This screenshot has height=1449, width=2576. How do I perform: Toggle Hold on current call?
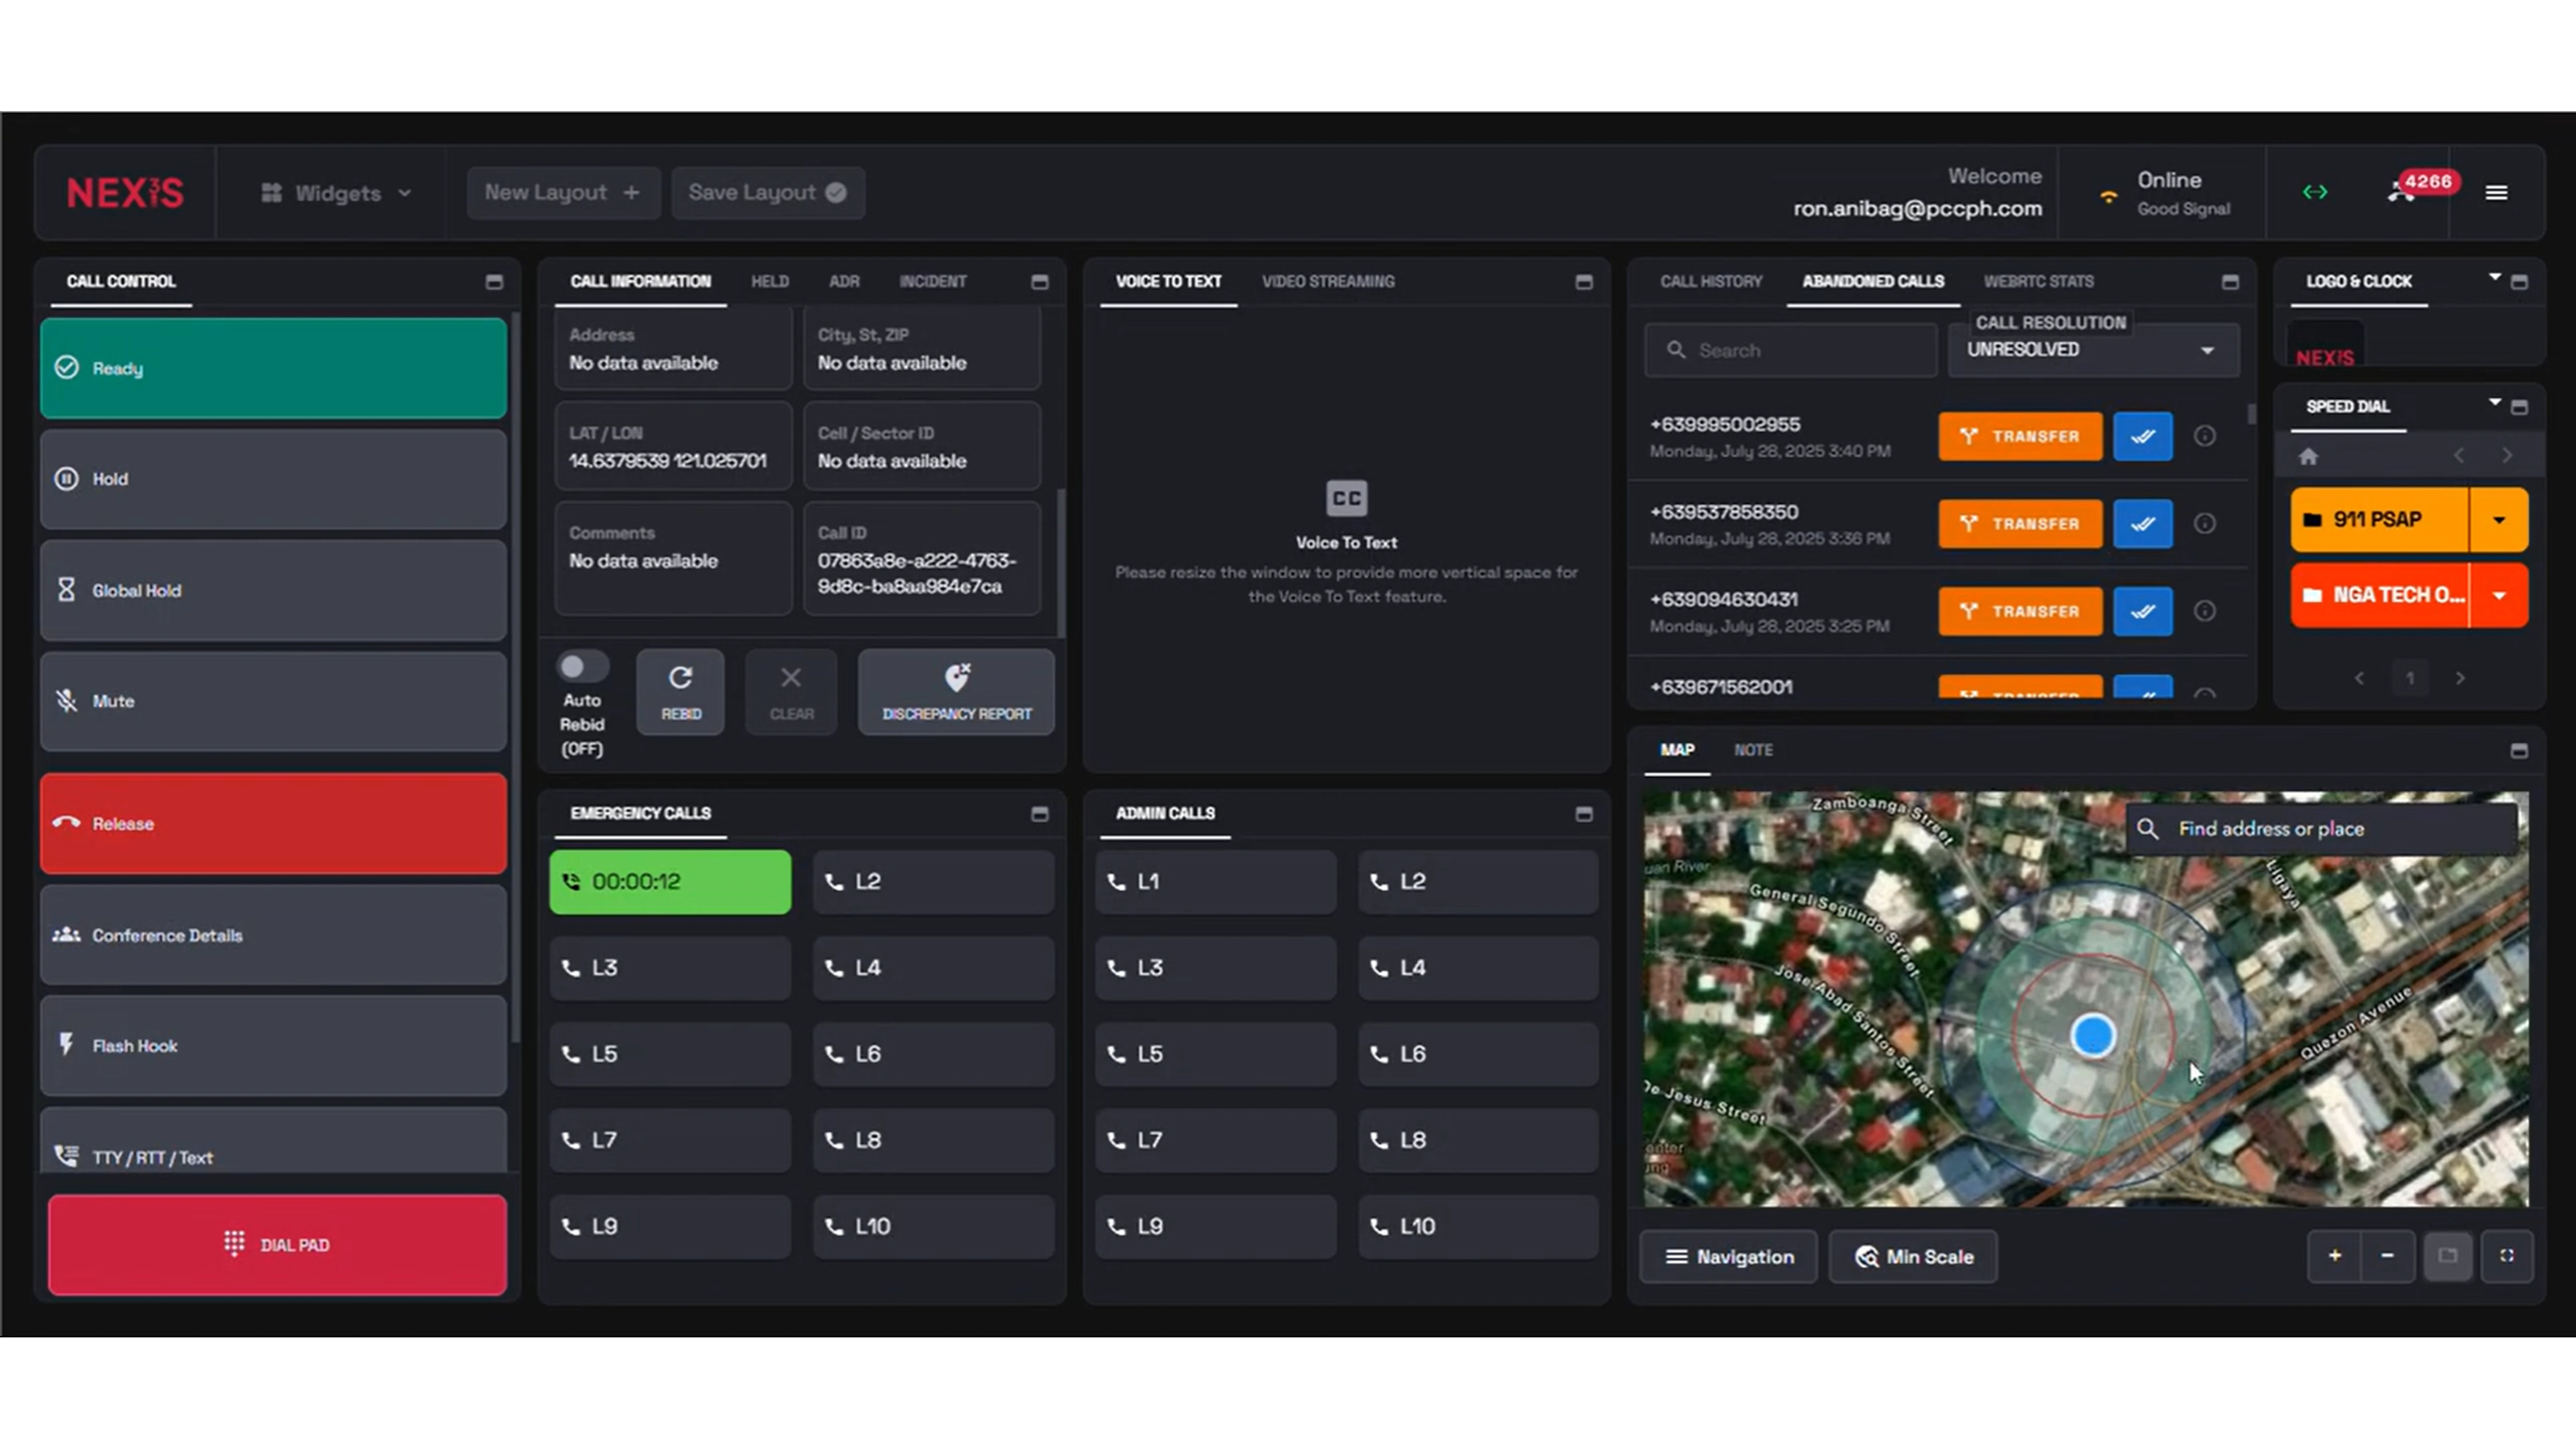point(273,479)
